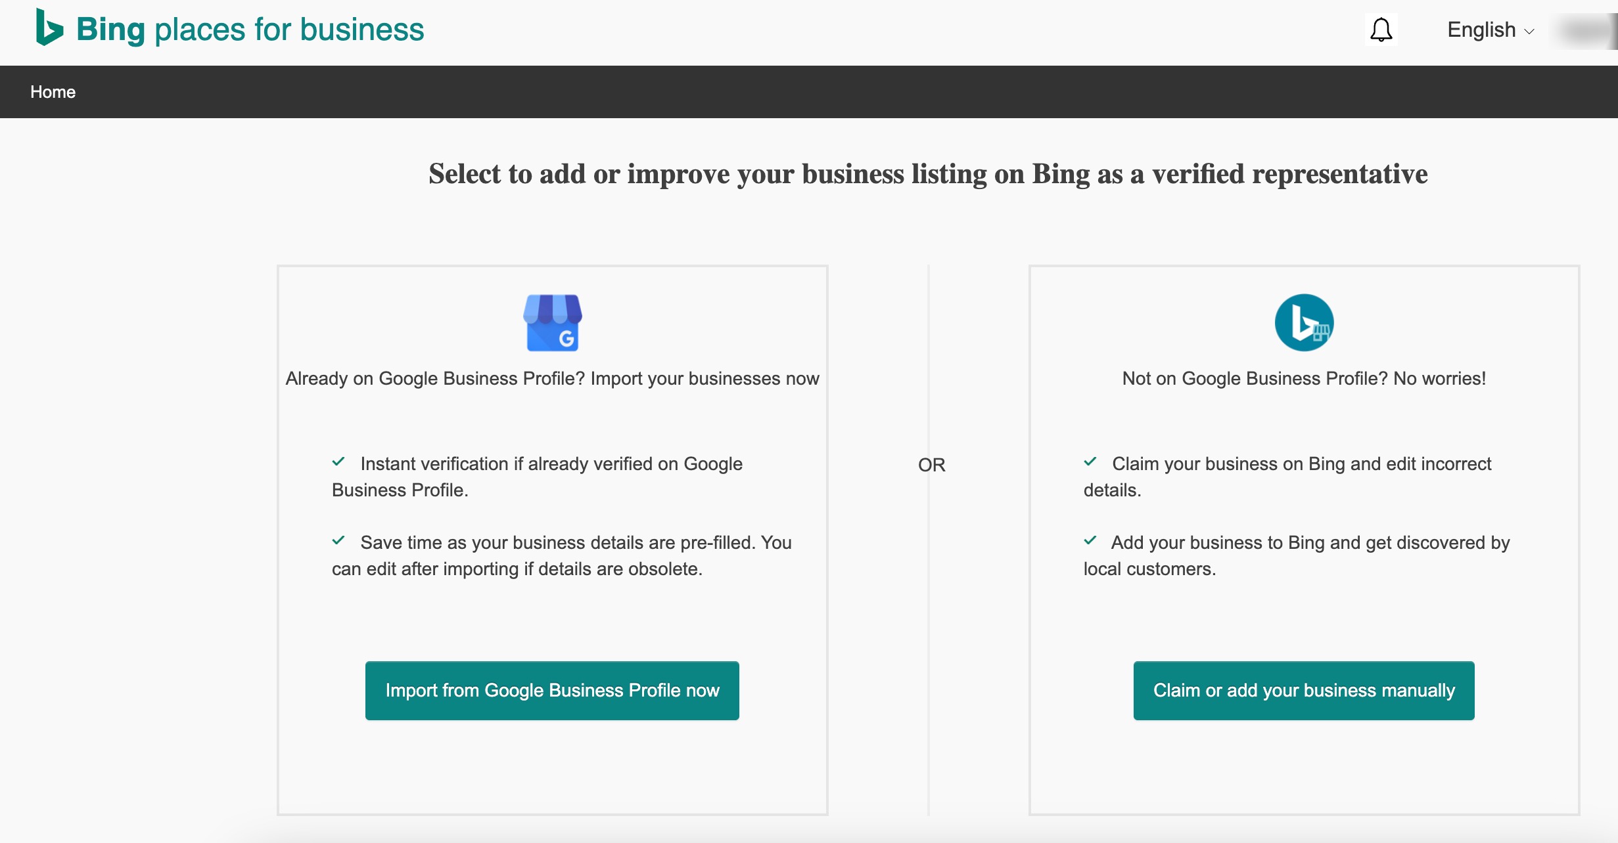The height and width of the screenshot is (843, 1618).
Task: Click 'Not on Google Business Profile? No worries!'
Action: 1304,379
